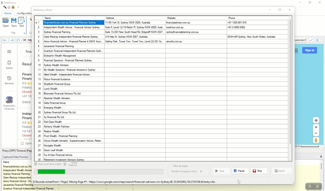This screenshot has height=191, width=325.
Task: Switch to the Home ribbon tab
Action: tap(7, 13)
